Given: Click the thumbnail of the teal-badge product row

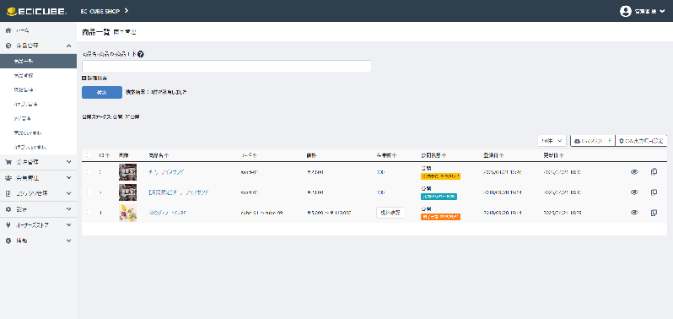Looking at the screenshot, I should (x=127, y=192).
